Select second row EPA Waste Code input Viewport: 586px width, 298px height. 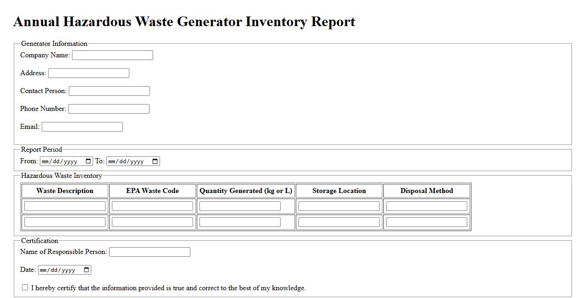tap(152, 222)
